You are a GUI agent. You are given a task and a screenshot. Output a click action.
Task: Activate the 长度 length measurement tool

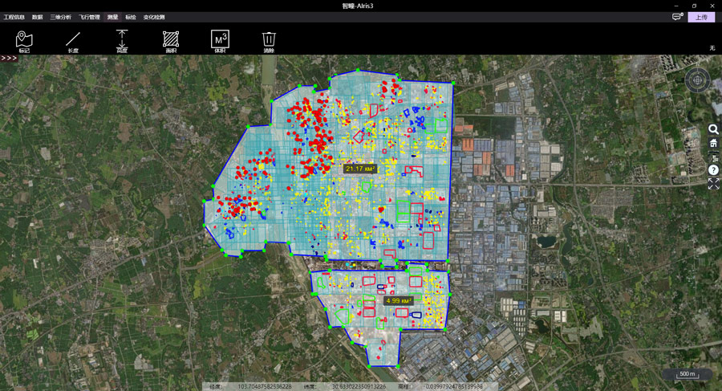(73, 40)
